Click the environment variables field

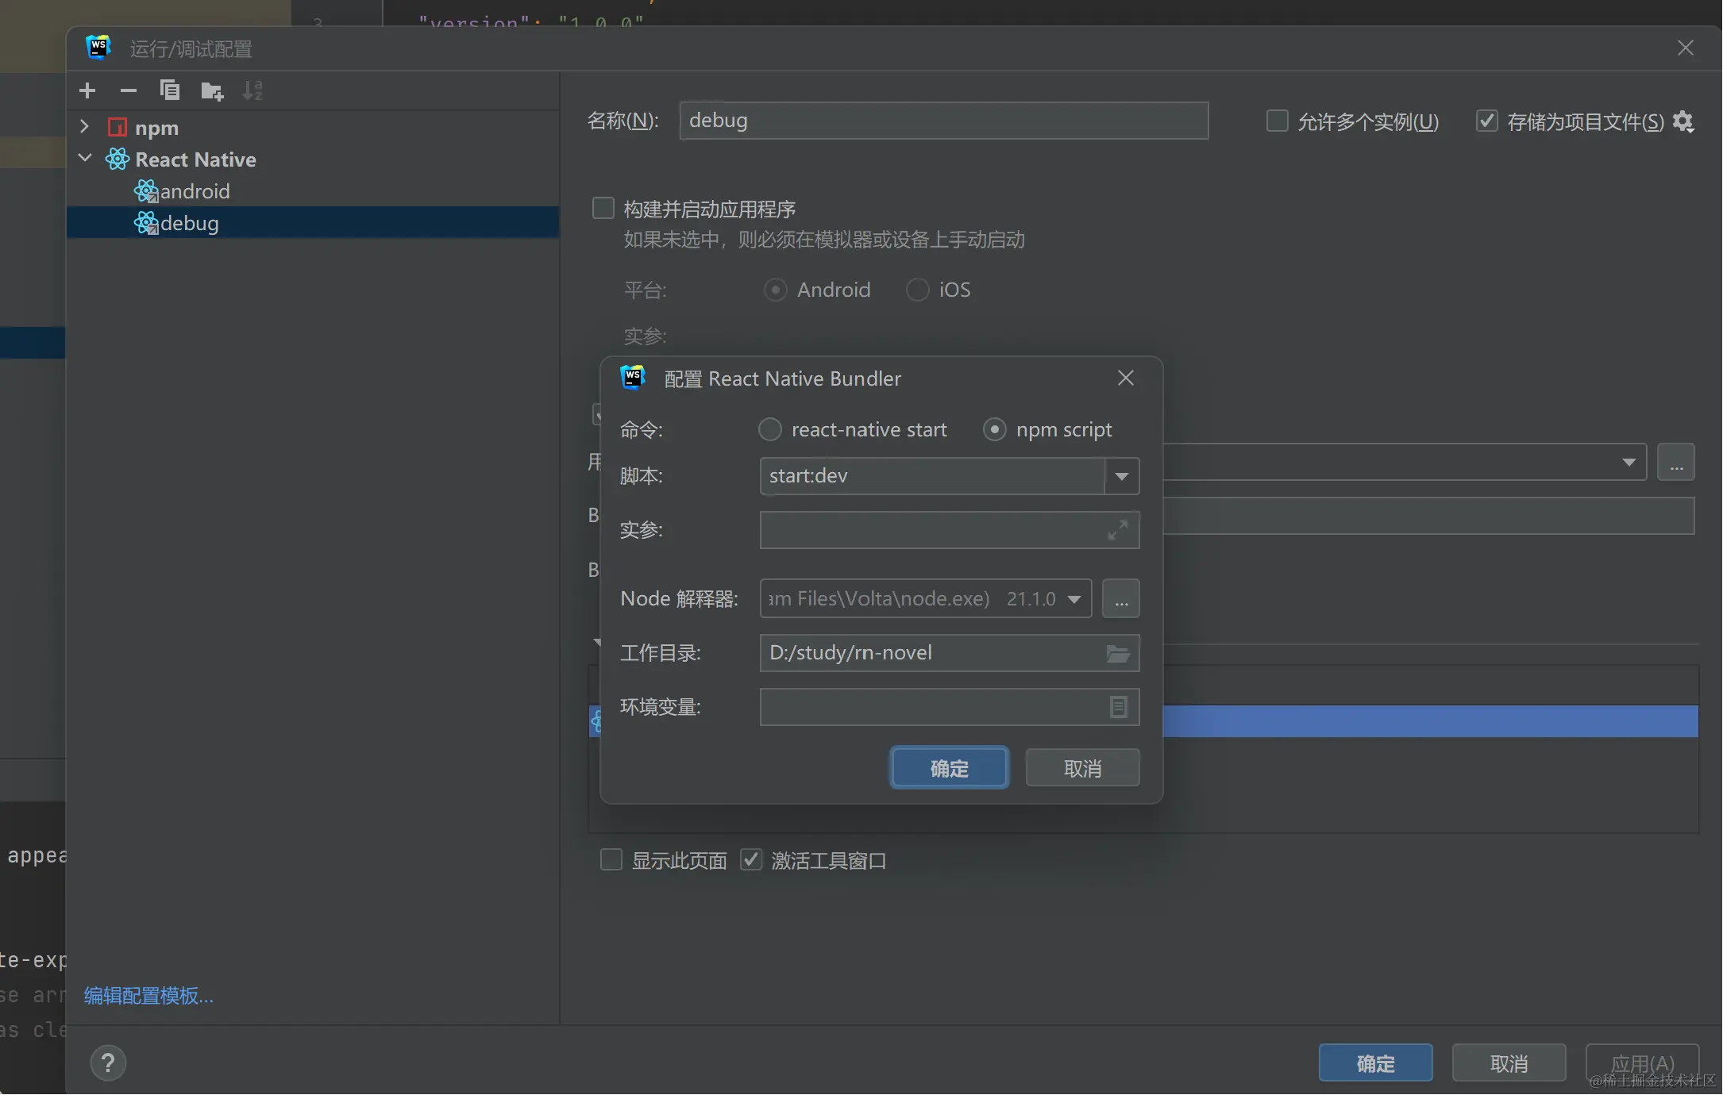pyautogui.click(x=950, y=707)
